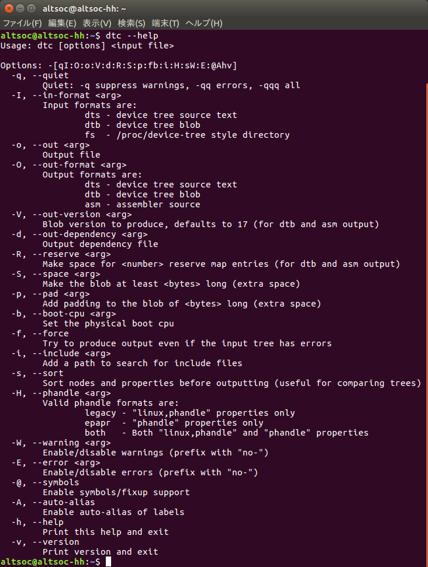
Task: Click the window title altsoc@altsoc-hh: ~
Action: pyautogui.click(x=85, y=9)
